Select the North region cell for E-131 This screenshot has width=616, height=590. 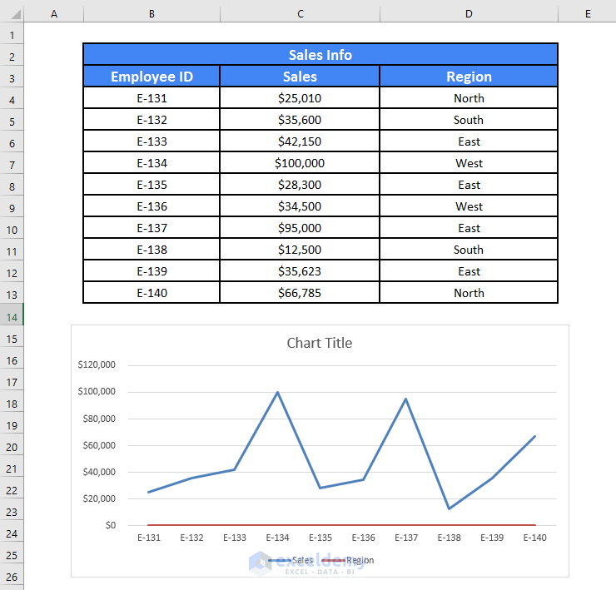(x=469, y=98)
